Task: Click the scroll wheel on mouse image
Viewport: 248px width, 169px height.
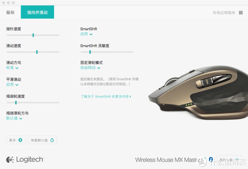Action: (x=172, y=81)
